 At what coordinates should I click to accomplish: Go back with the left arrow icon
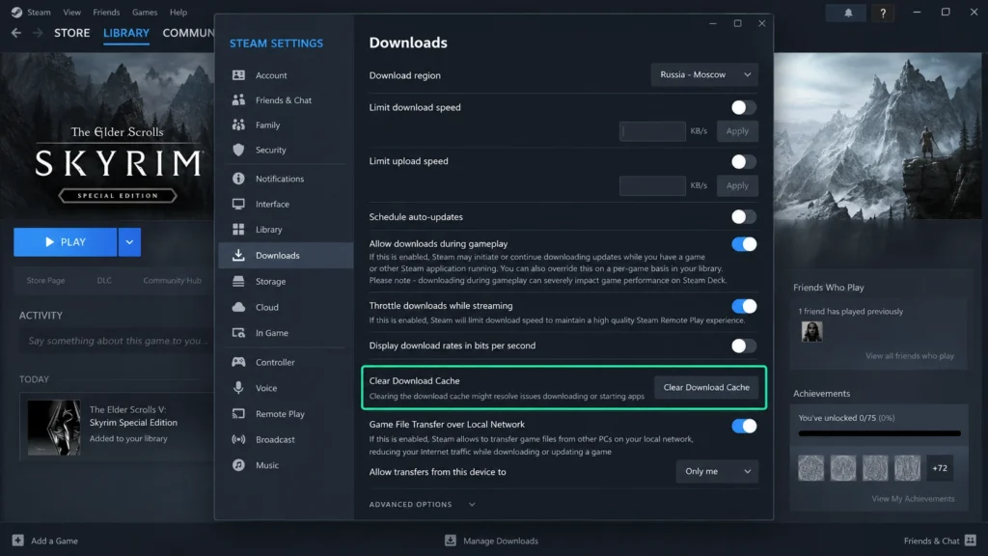tap(16, 33)
